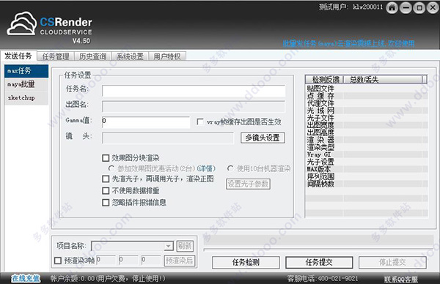Select max任务 in the sidebar

click(26, 71)
